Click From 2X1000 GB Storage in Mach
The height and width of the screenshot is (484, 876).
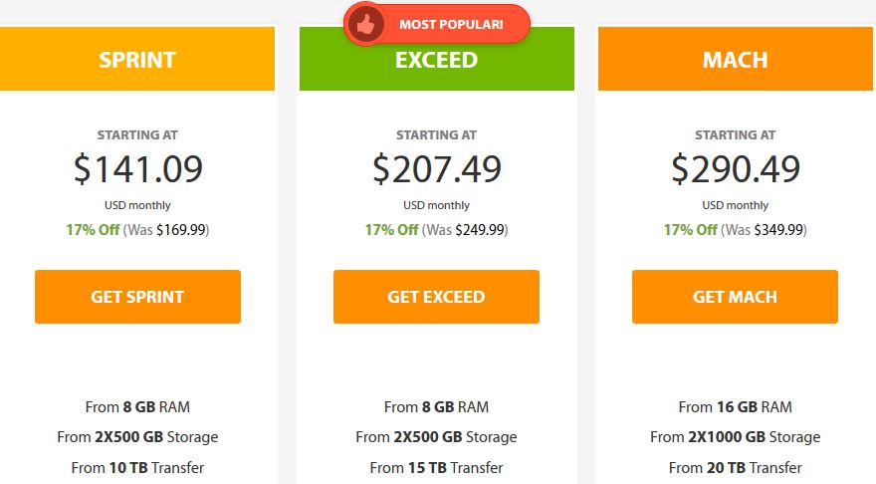736,437
